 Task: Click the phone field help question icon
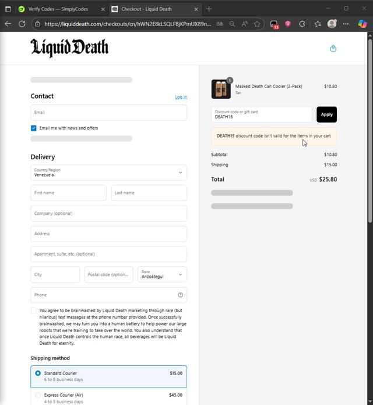coord(180,295)
